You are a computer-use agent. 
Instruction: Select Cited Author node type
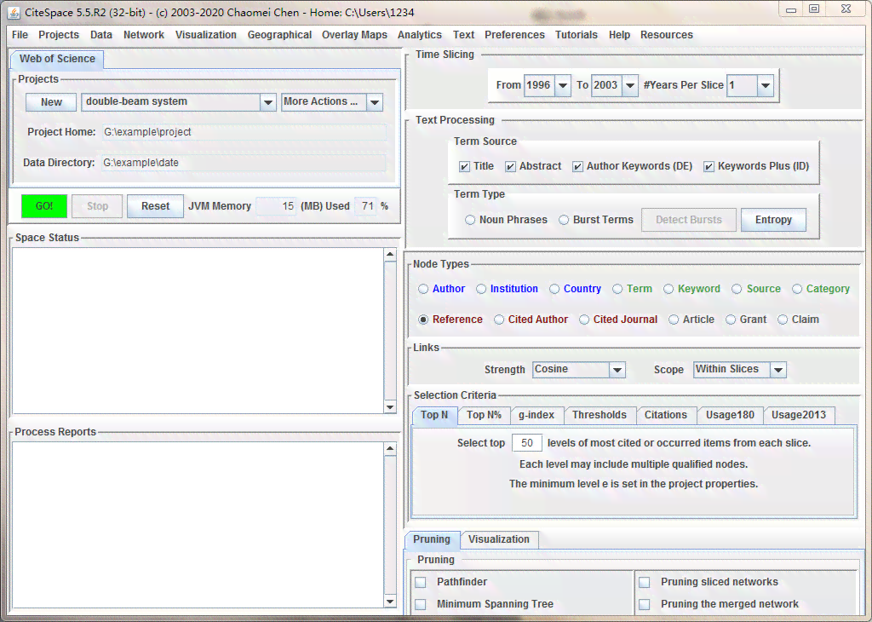click(x=499, y=320)
